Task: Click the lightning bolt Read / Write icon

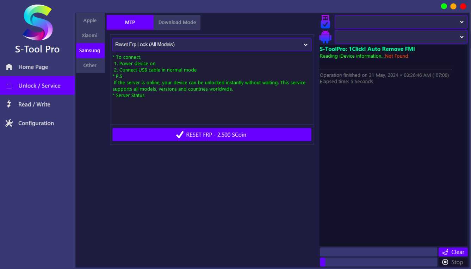Action: [9, 104]
